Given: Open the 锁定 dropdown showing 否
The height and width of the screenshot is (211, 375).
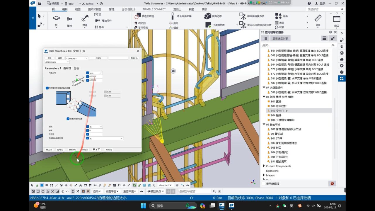Looking at the screenshot, I should pyautogui.click(x=96, y=127).
